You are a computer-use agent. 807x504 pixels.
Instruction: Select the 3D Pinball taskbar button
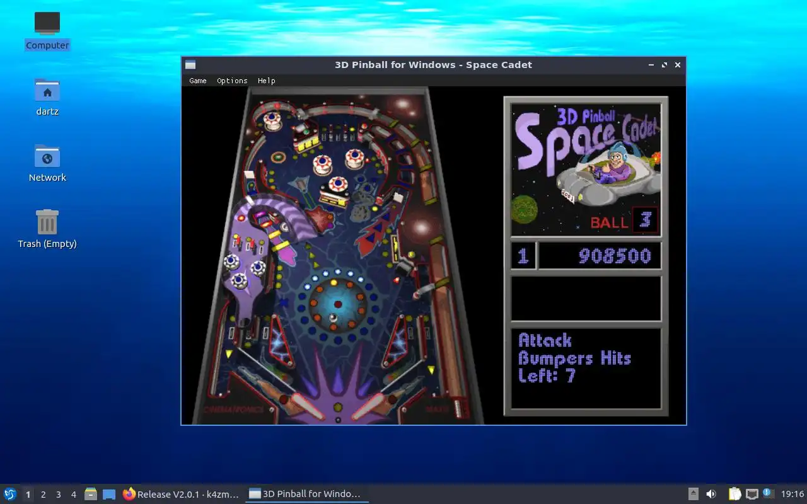[x=306, y=494]
